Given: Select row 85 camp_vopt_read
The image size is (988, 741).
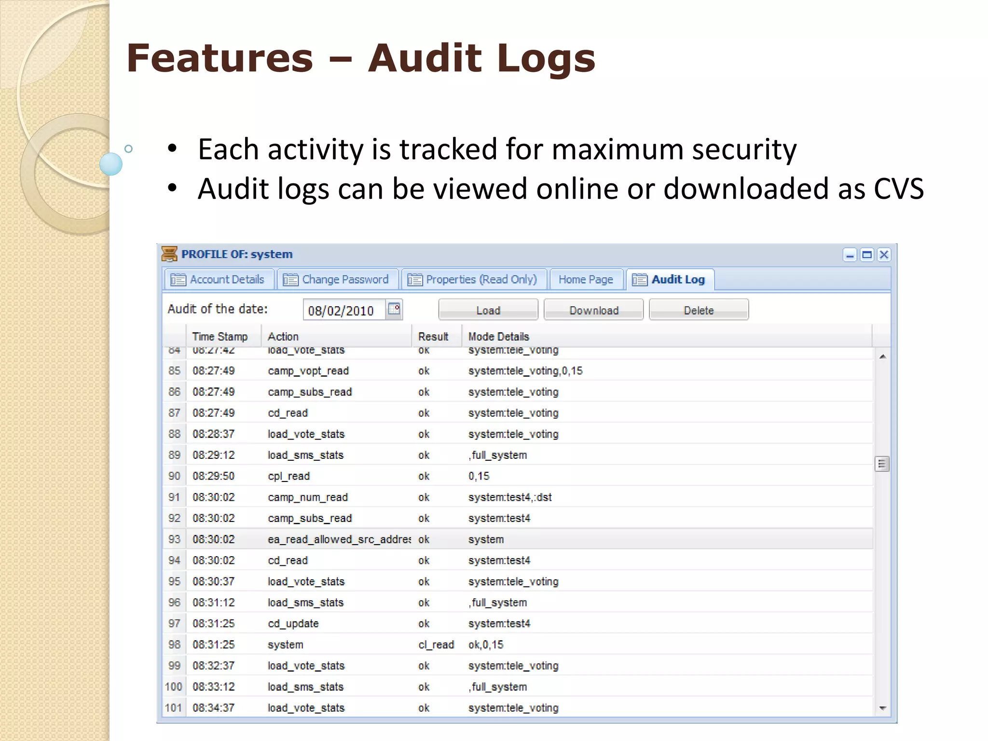Looking at the screenshot, I should pos(518,370).
